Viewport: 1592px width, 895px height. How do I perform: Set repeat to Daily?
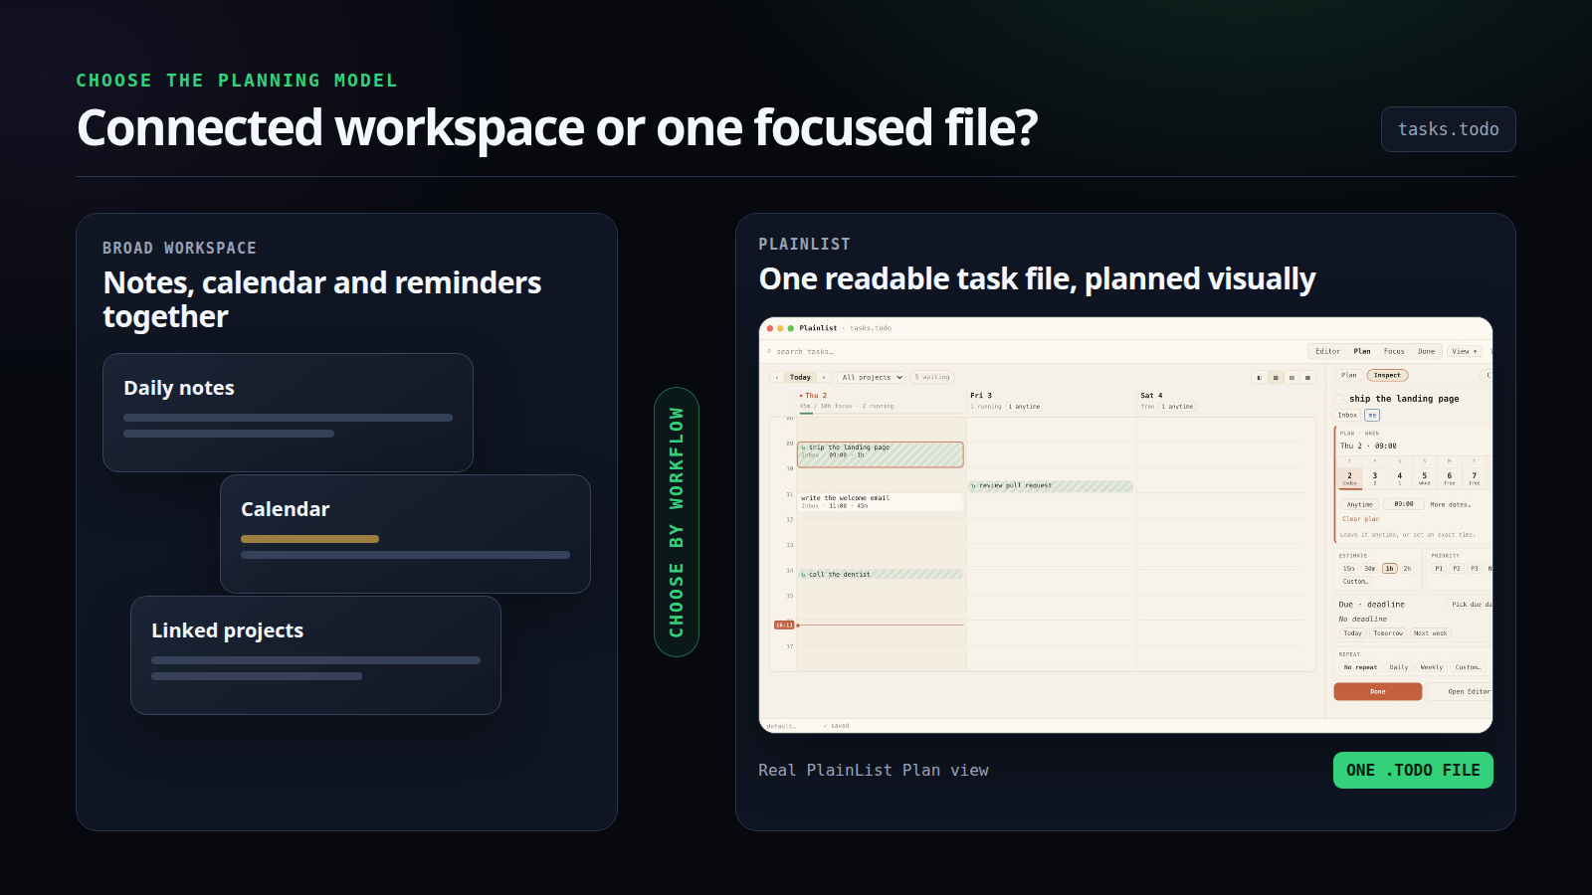pos(1399,667)
